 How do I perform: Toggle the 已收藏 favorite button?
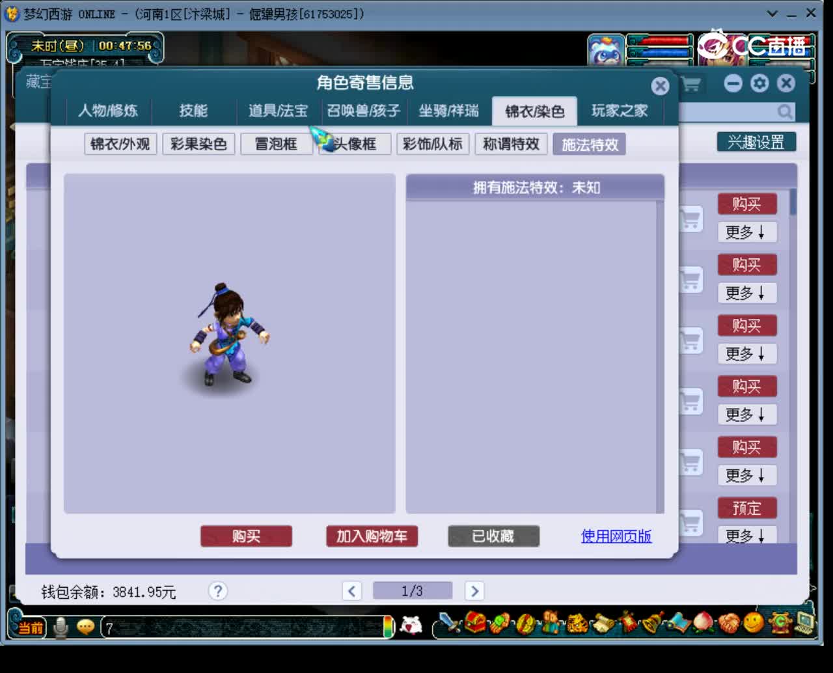coord(493,536)
